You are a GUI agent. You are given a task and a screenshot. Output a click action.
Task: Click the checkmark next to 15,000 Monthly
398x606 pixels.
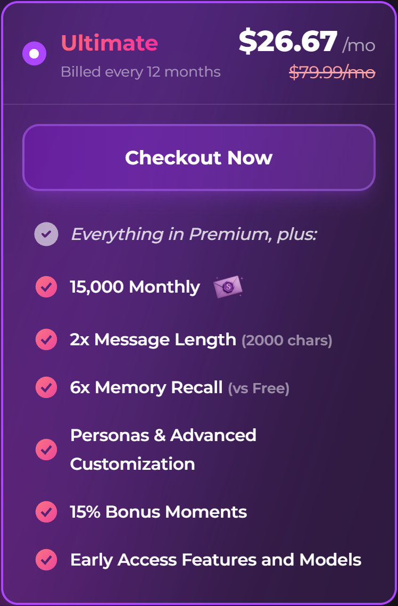46,287
